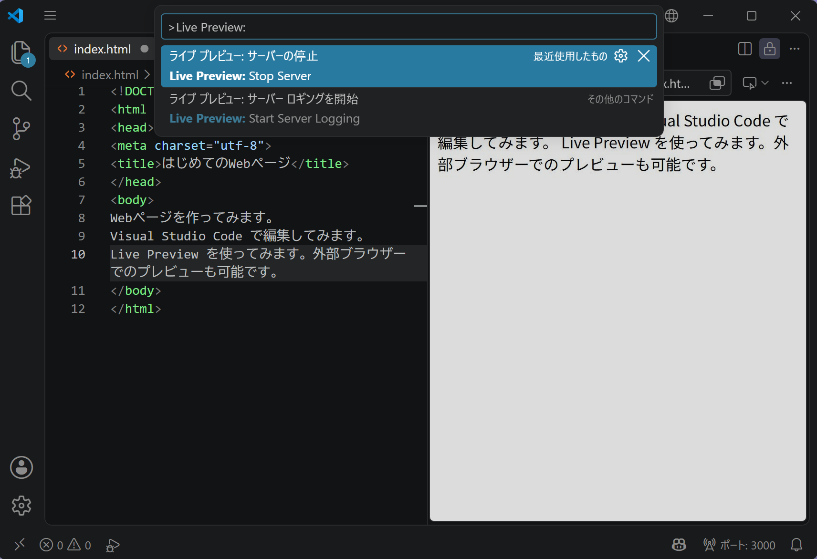Click the globe icon in title bar

[671, 16]
